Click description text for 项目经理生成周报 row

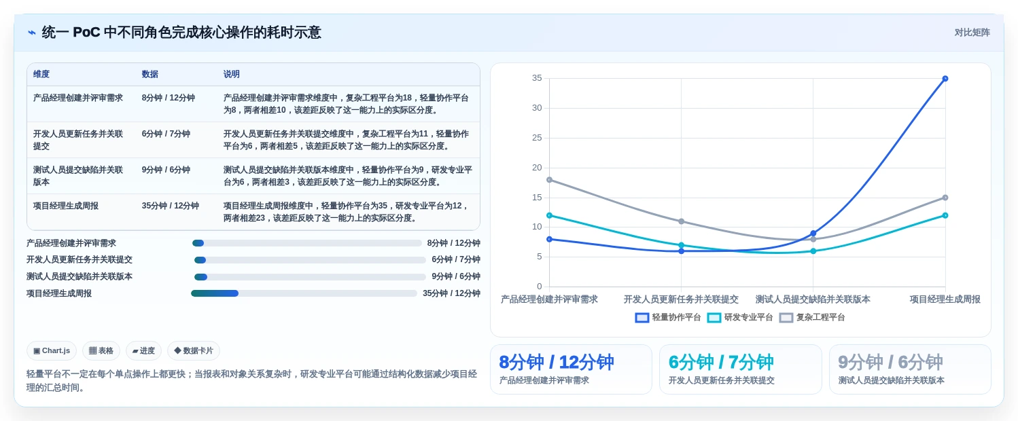tap(347, 212)
